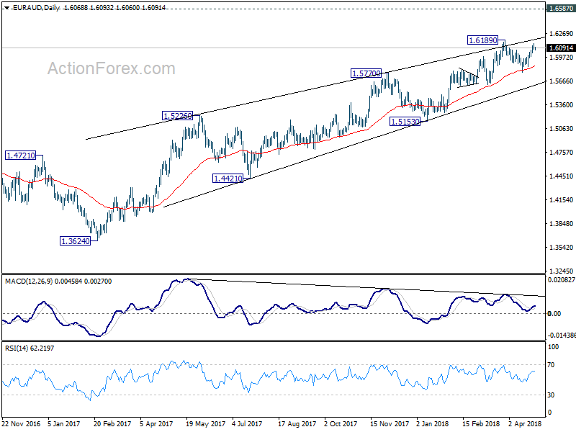
Task: Click the 1.47210 price label
Action: [21, 156]
